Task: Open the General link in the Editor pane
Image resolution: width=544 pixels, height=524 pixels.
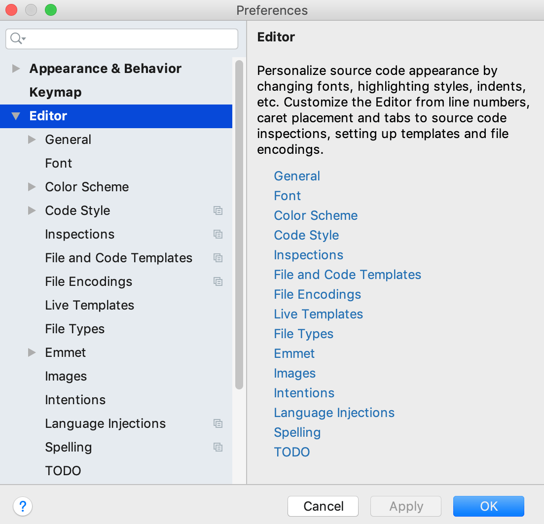Action: point(297,176)
